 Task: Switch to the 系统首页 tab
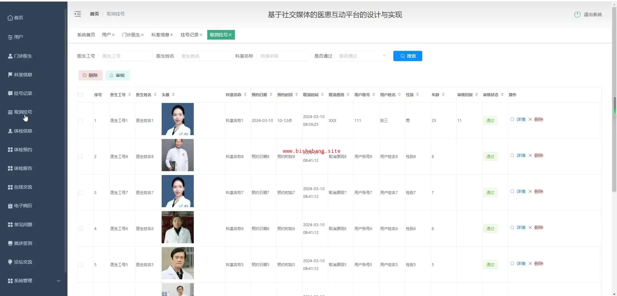coord(86,35)
